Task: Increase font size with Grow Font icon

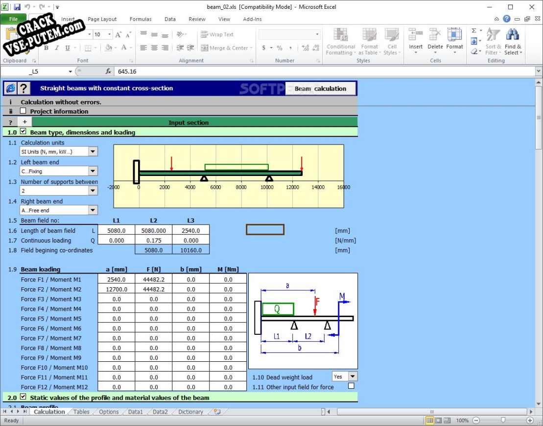Action: [118, 34]
